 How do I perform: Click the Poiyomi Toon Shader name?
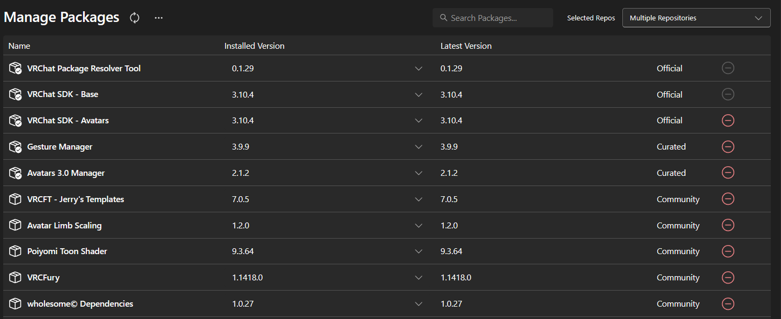tap(67, 251)
